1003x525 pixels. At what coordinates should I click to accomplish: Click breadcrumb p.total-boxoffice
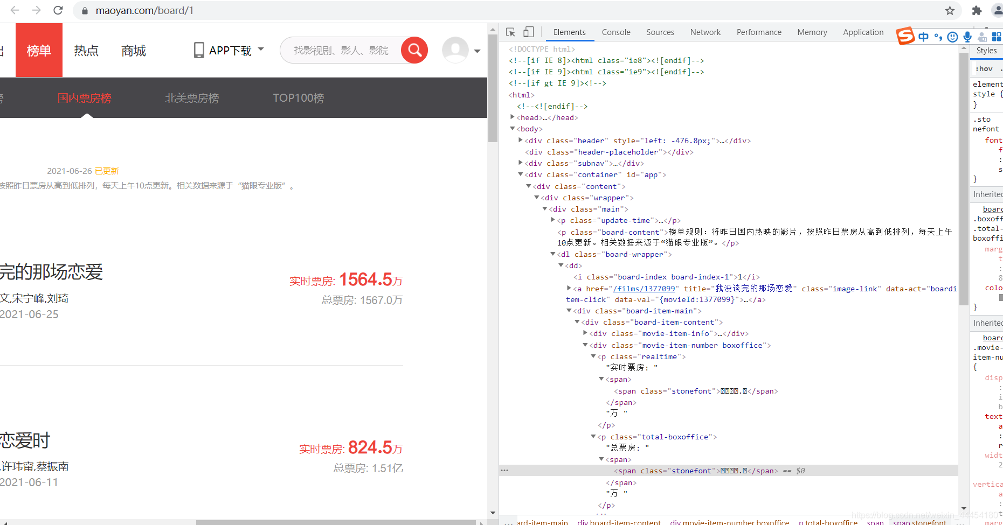pyautogui.click(x=828, y=522)
